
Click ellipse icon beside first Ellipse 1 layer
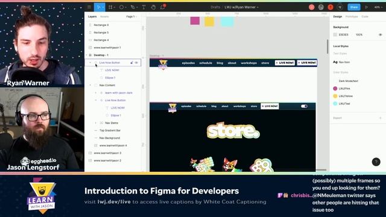(x=101, y=78)
